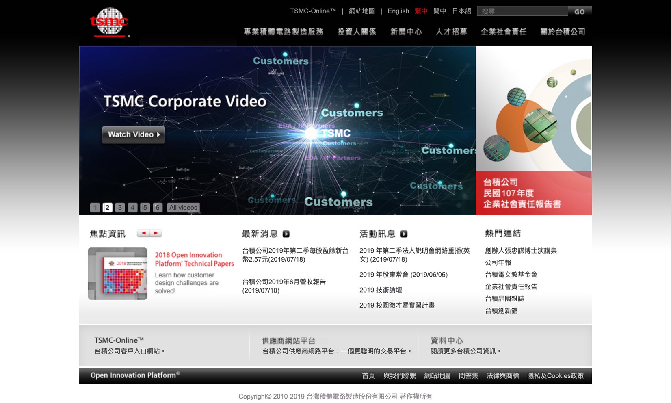Switch language to English
Screen dimensions: 671x403
398,11
